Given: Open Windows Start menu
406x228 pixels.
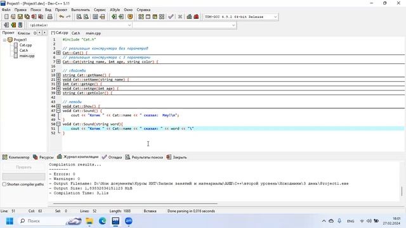Looking at the screenshot, I should click(10, 221).
